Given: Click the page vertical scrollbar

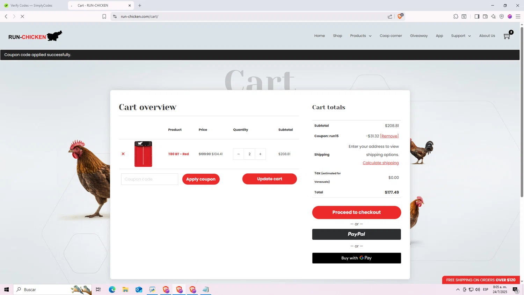Looking at the screenshot, I should tap(522, 112).
